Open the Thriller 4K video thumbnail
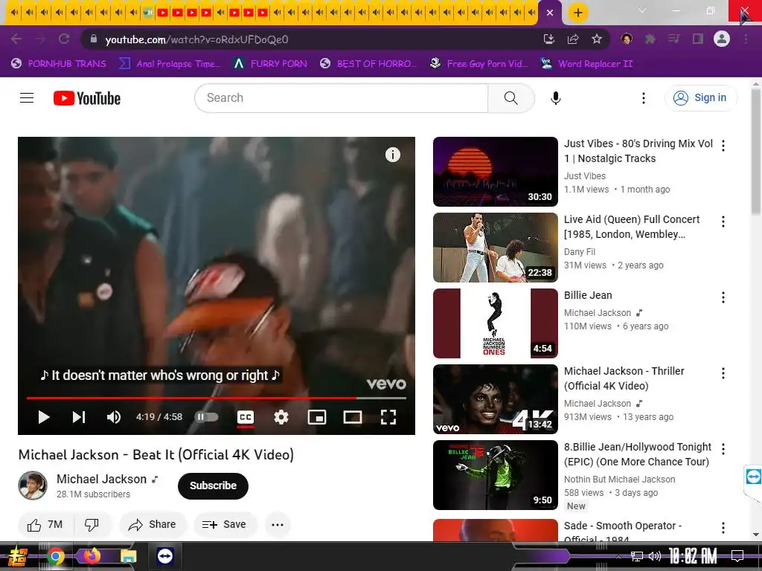The height and width of the screenshot is (571, 762). click(x=495, y=399)
